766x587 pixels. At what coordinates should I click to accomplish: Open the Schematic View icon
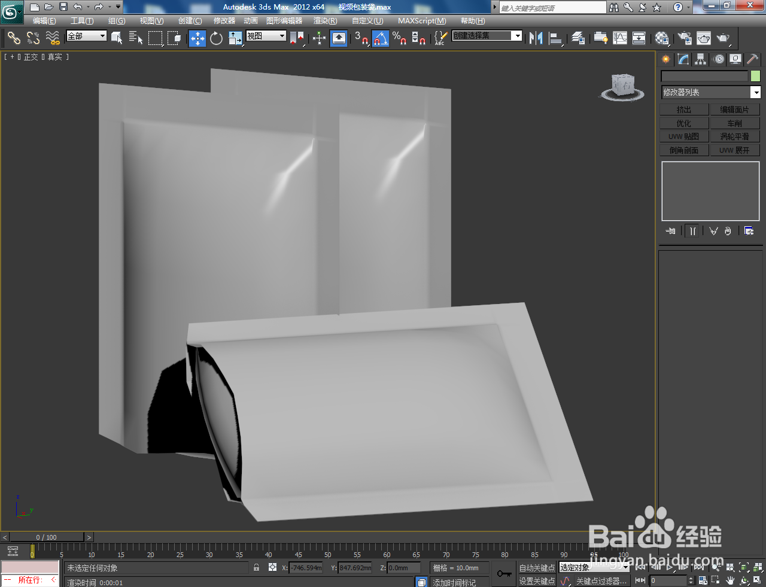point(639,38)
